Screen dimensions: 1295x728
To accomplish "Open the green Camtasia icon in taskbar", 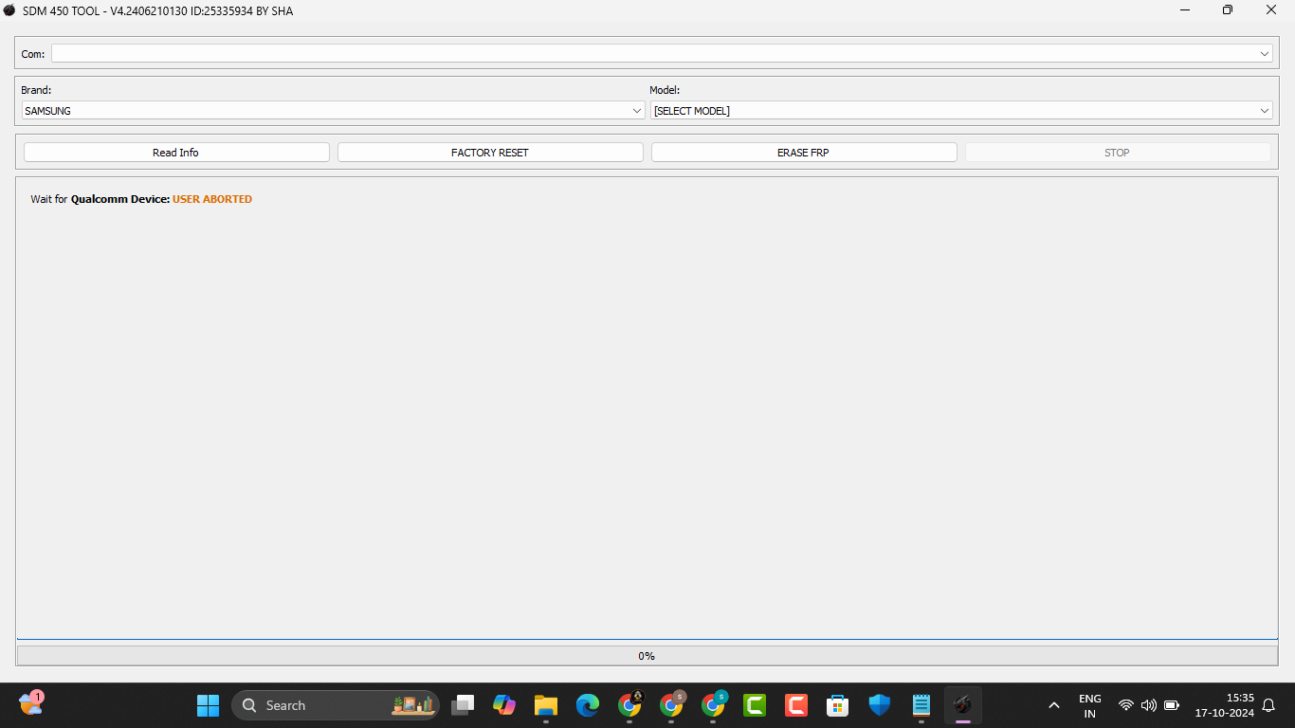I will tap(755, 705).
